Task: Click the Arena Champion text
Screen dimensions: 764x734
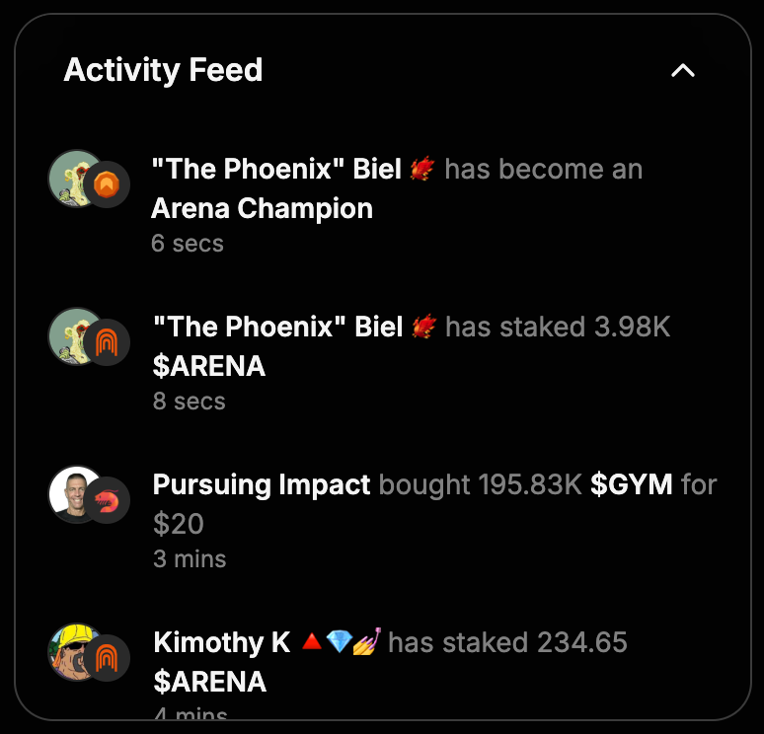Action: 262,209
